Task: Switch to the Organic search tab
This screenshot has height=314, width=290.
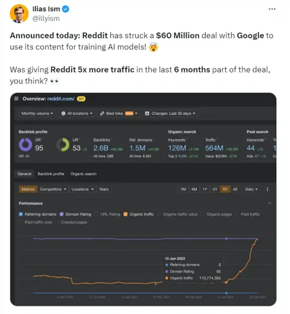Action: pyautogui.click(x=84, y=174)
